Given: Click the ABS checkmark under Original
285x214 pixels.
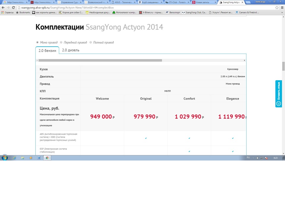Looking at the screenshot, I should tap(146, 138).
